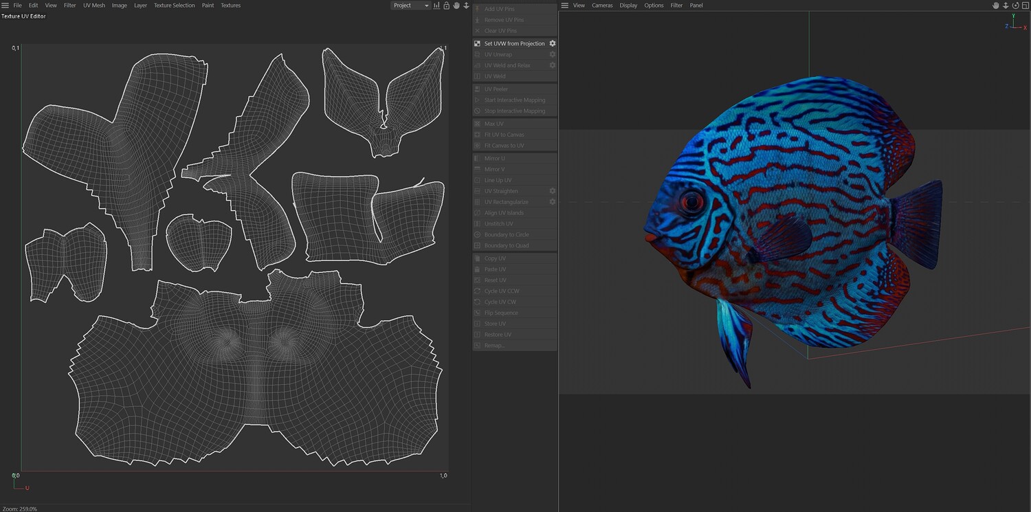Toggle the UV editor lock icon

point(446,5)
